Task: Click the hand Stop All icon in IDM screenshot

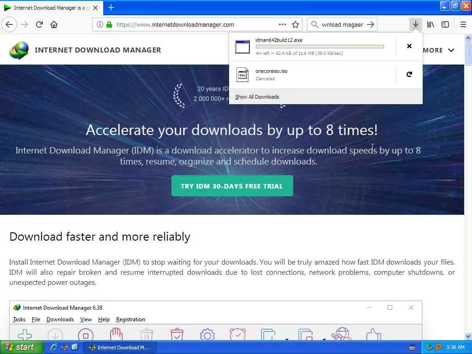Action: pyautogui.click(x=116, y=334)
